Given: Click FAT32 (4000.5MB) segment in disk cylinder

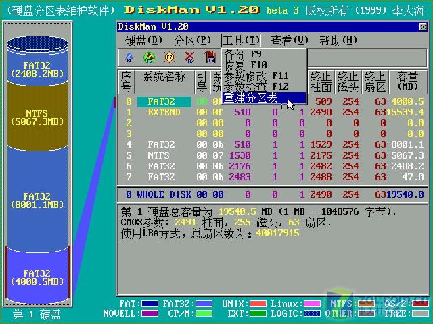Looking at the screenshot, I should [x=37, y=277].
